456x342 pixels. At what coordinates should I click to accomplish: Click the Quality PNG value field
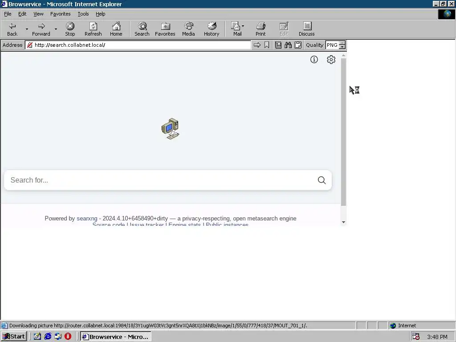332,45
